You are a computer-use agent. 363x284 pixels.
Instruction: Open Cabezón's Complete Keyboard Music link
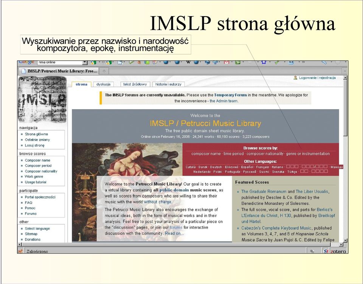pyautogui.click(x=276, y=228)
